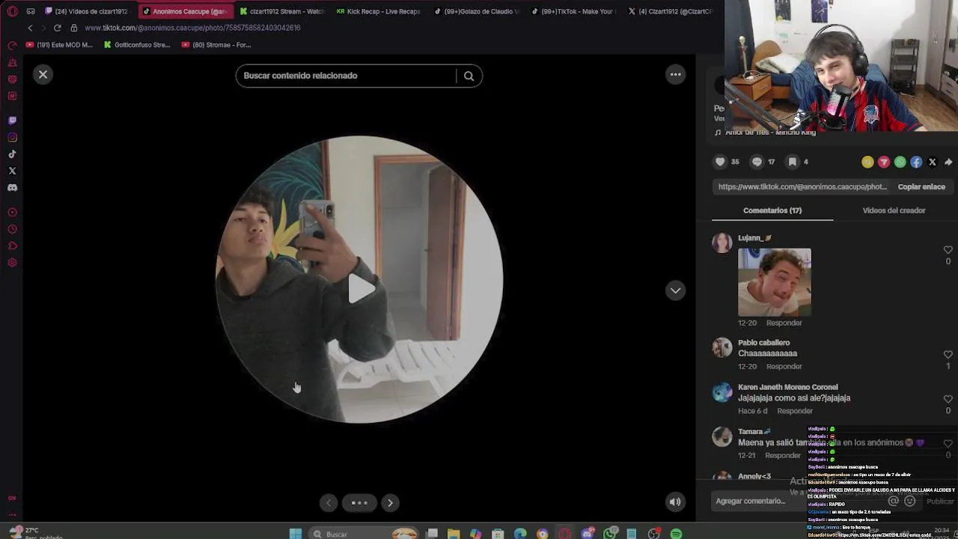Open comments via speech bubble icon
This screenshot has width=958, height=539.
[757, 162]
